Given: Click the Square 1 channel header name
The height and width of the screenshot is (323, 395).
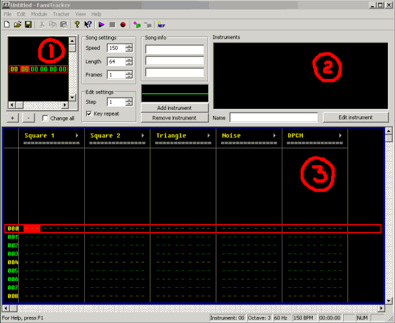Looking at the screenshot, I should [x=39, y=136].
